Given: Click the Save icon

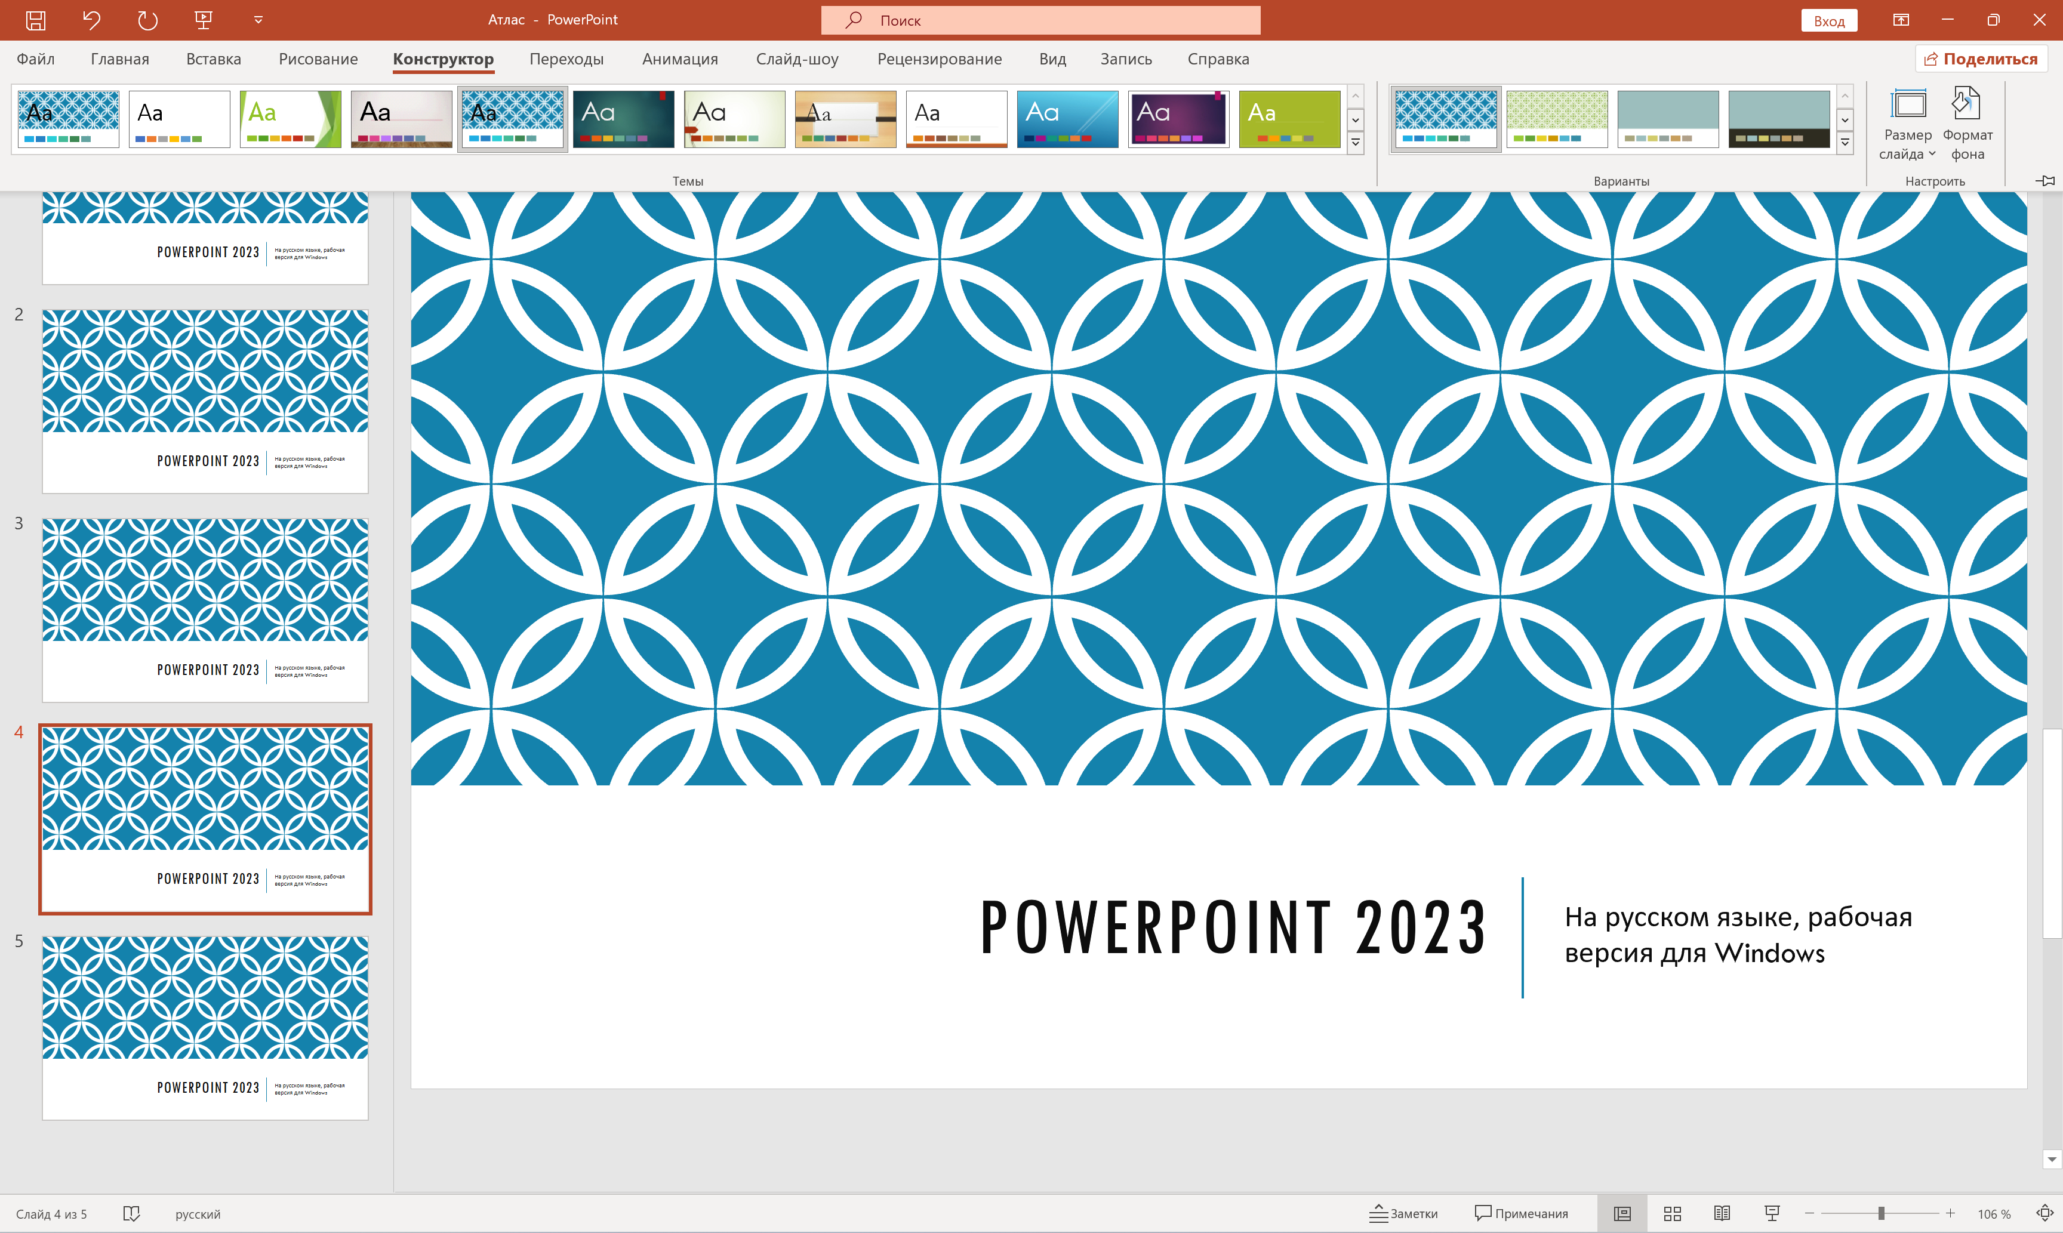Looking at the screenshot, I should click(35, 19).
